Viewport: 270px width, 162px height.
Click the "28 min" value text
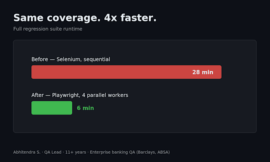pyautogui.click(x=202, y=72)
